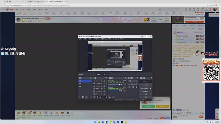The image size is (221, 124).
Task: Open Desktop Audio channel three-dot options
Action: [x=125, y=91]
